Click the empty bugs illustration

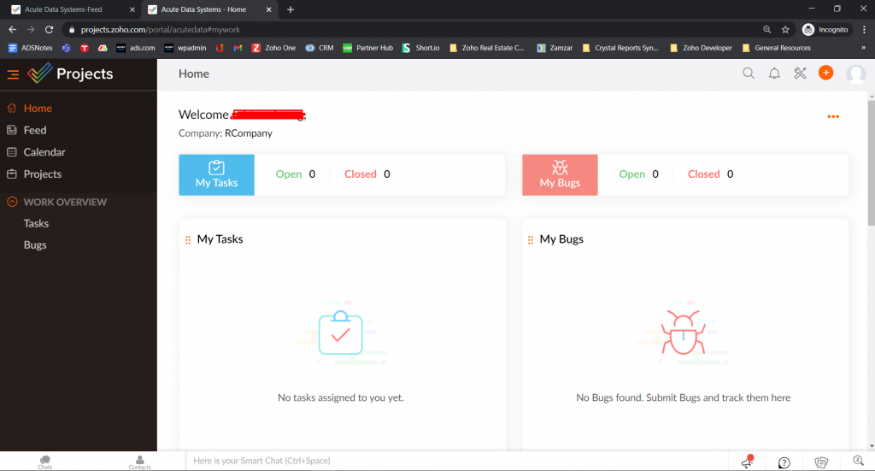pyautogui.click(x=683, y=333)
